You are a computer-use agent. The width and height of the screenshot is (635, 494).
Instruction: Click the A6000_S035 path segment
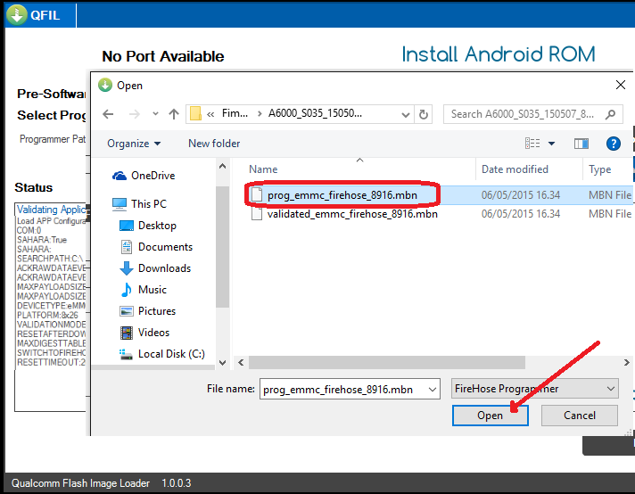(x=315, y=113)
